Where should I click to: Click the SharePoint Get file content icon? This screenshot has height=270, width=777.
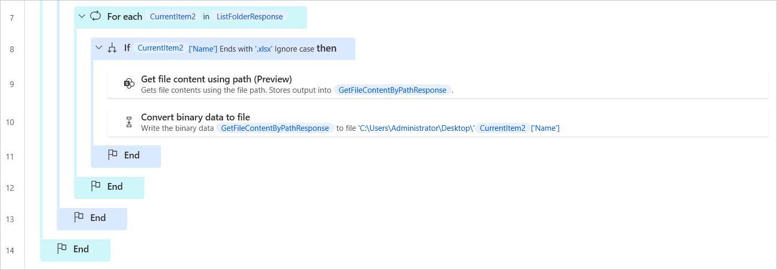point(129,83)
